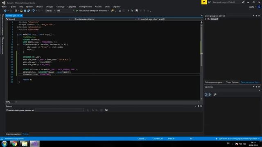Open the Windows Start button
This screenshot has width=262, height=147.
[x=5, y=144]
